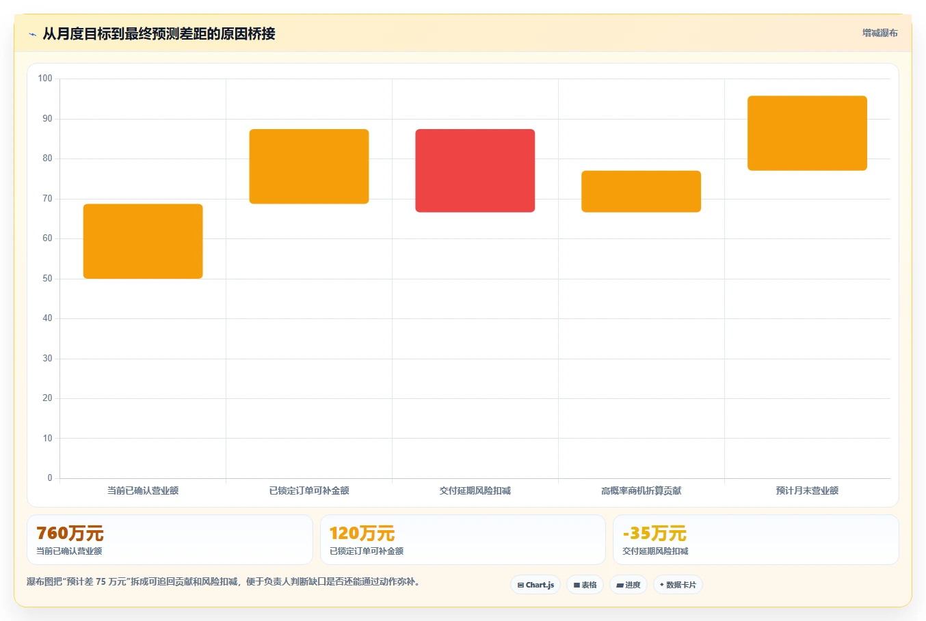Click the 已锁定订单可补金额 caption under 120万元
The width and height of the screenshot is (926, 621).
(367, 551)
